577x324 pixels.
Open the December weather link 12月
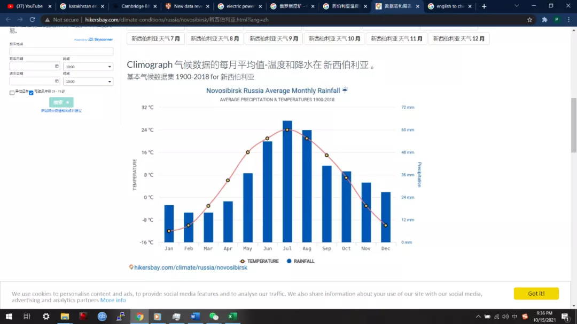click(458, 38)
